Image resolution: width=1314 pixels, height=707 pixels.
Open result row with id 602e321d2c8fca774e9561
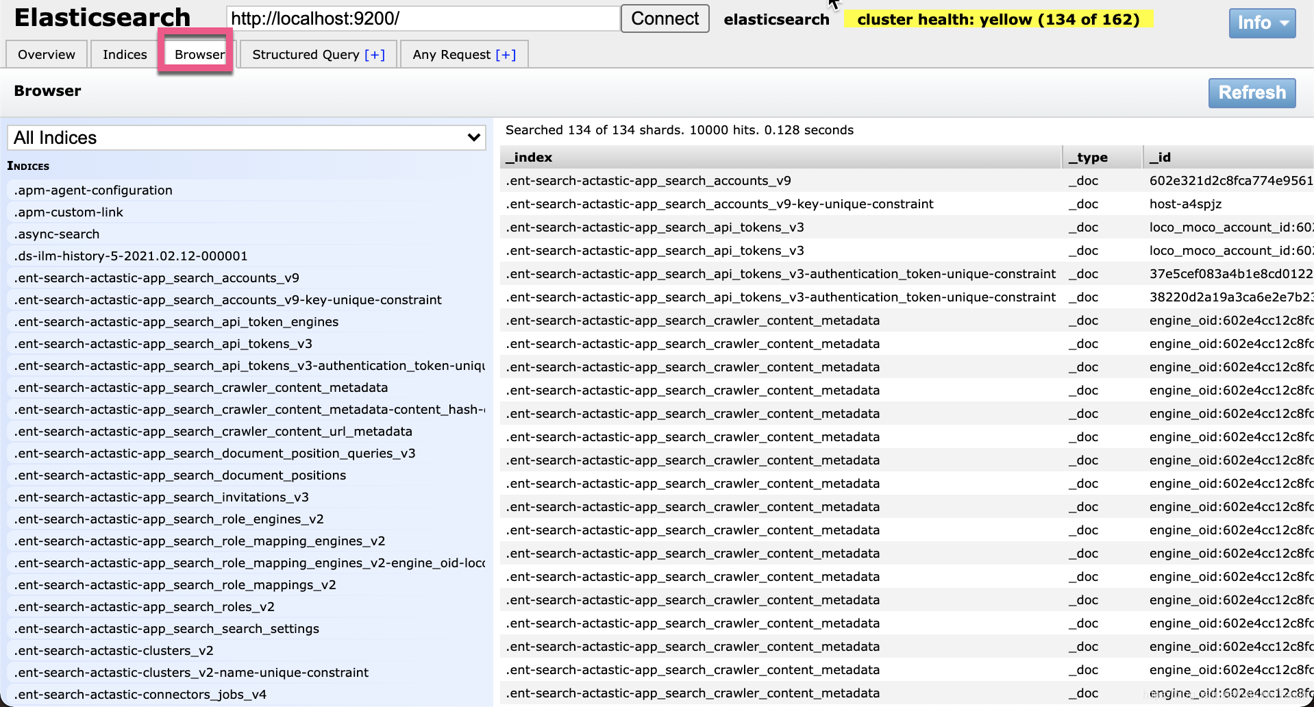(907, 181)
